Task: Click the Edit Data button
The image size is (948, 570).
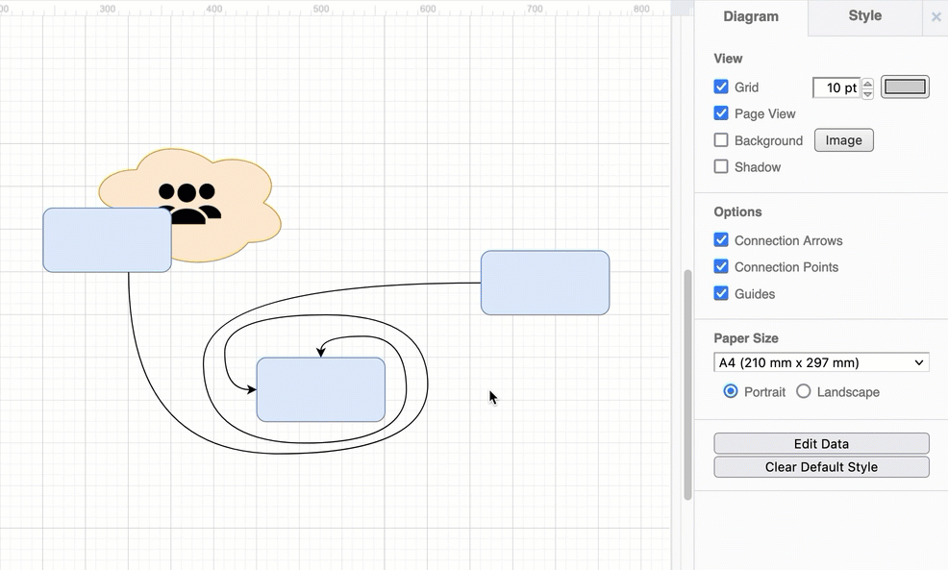Action: coord(821,443)
